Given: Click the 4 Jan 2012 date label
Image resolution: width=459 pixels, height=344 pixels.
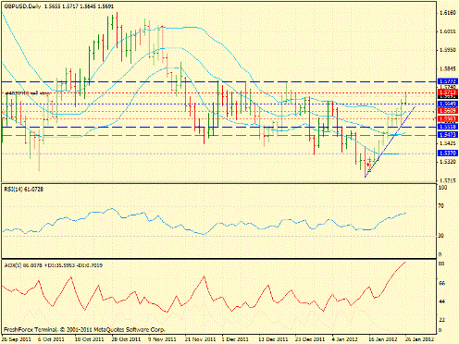Looking at the screenshot, I should [345, 339].
